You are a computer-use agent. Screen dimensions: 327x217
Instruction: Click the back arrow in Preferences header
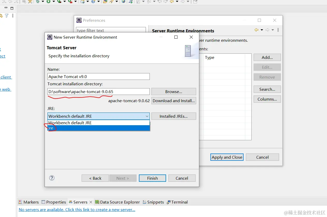coord(257,30)
